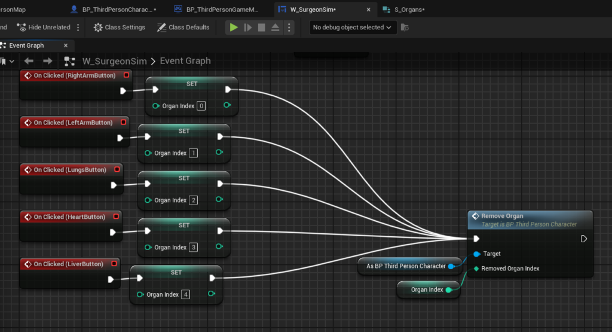Switch to S_Organs tab

tap(409, 10)
